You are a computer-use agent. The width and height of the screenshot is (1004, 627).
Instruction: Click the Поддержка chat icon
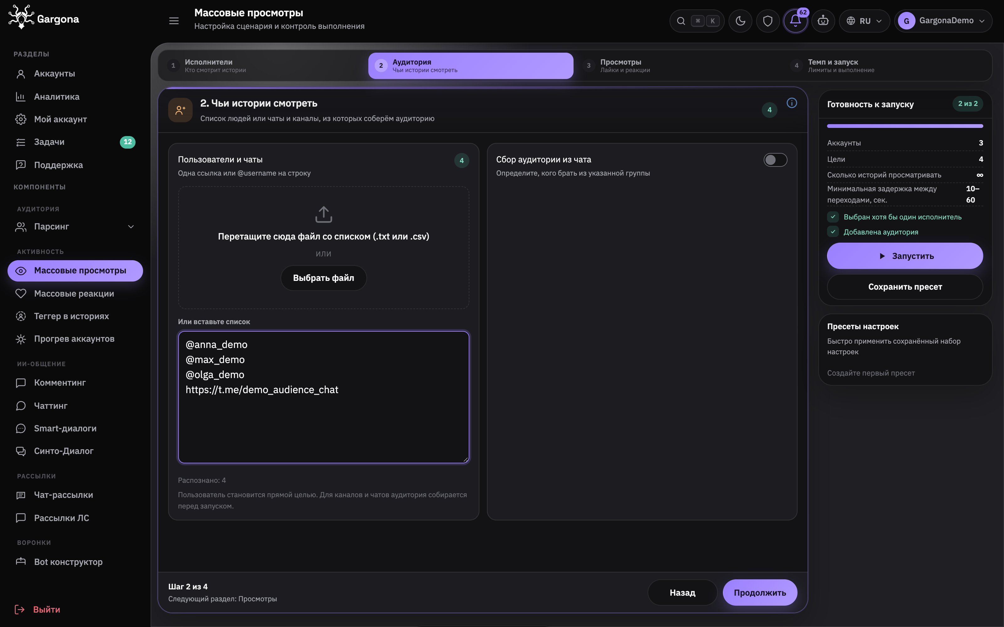(x=21, y=165)
